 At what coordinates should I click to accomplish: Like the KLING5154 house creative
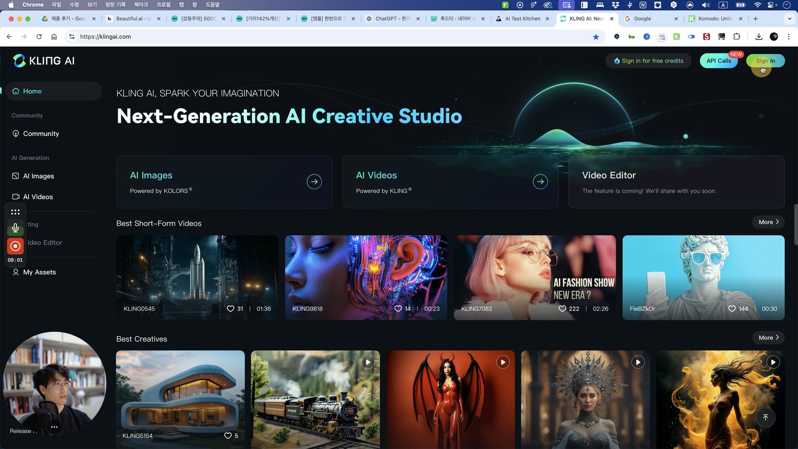point(228,436)
